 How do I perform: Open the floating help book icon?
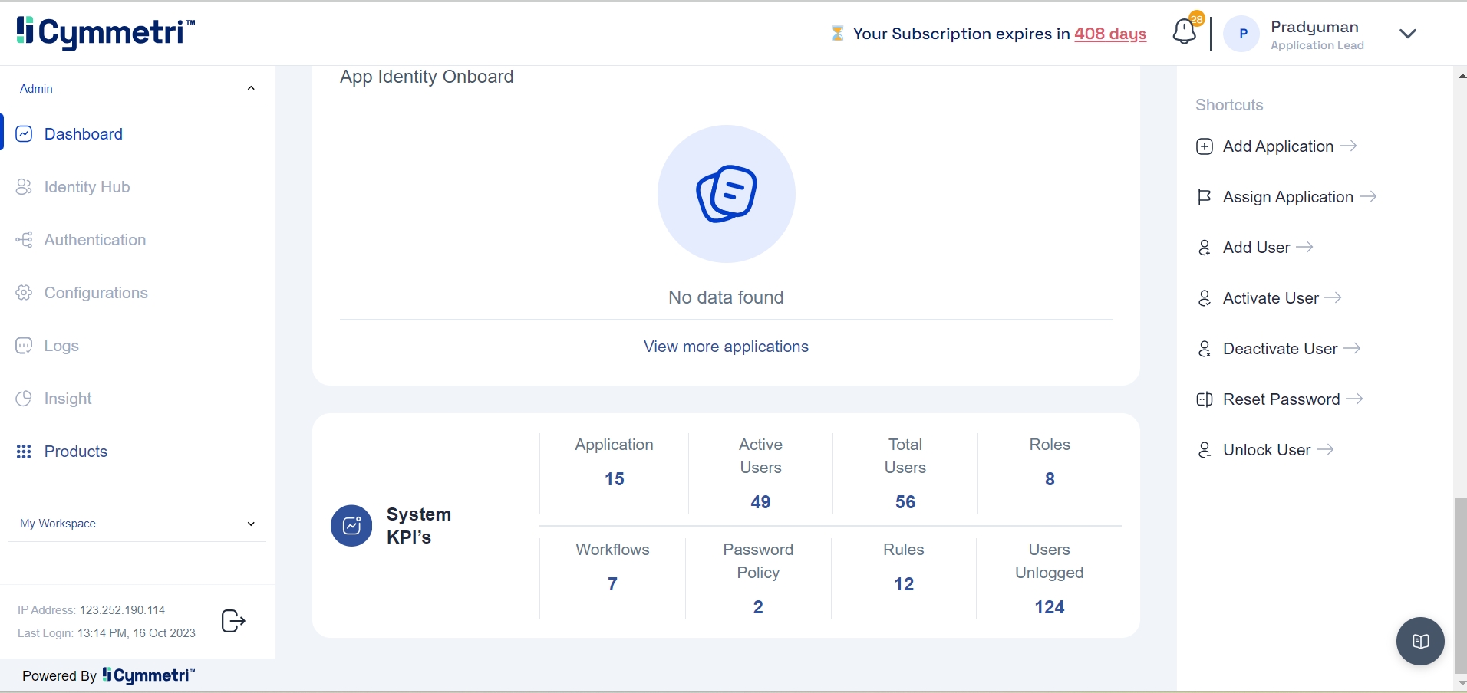click(x=1420, y=641)
